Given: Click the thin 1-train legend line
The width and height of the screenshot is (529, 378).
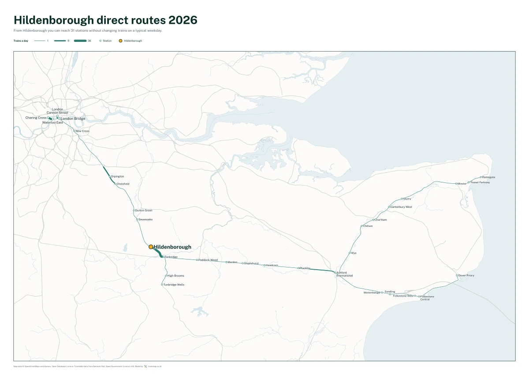Looking at the screenshot, I should (40, 41).
